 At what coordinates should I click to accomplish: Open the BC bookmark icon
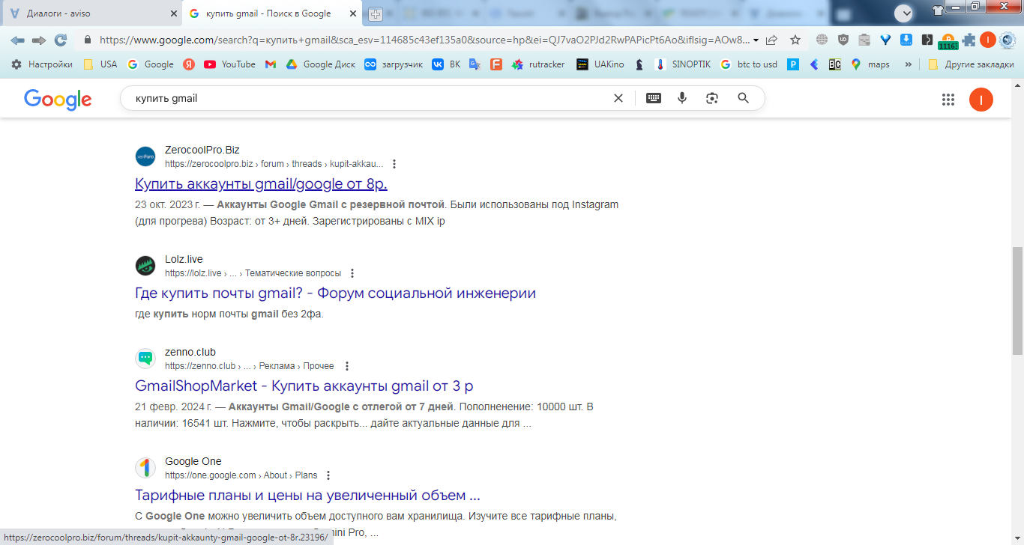point(834,64)
